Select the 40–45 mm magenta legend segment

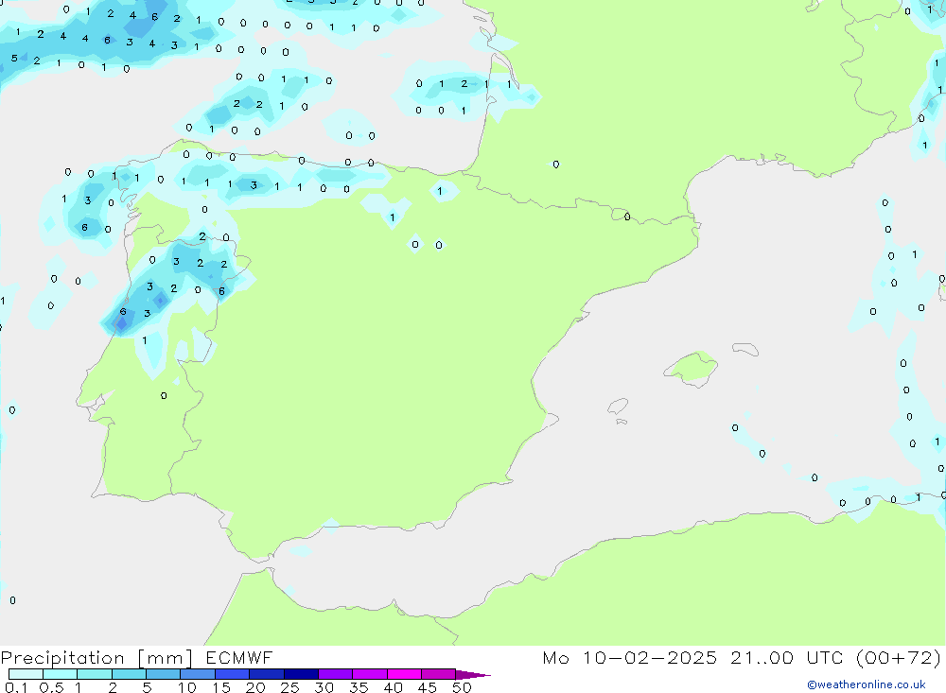[x=404, y=674]
